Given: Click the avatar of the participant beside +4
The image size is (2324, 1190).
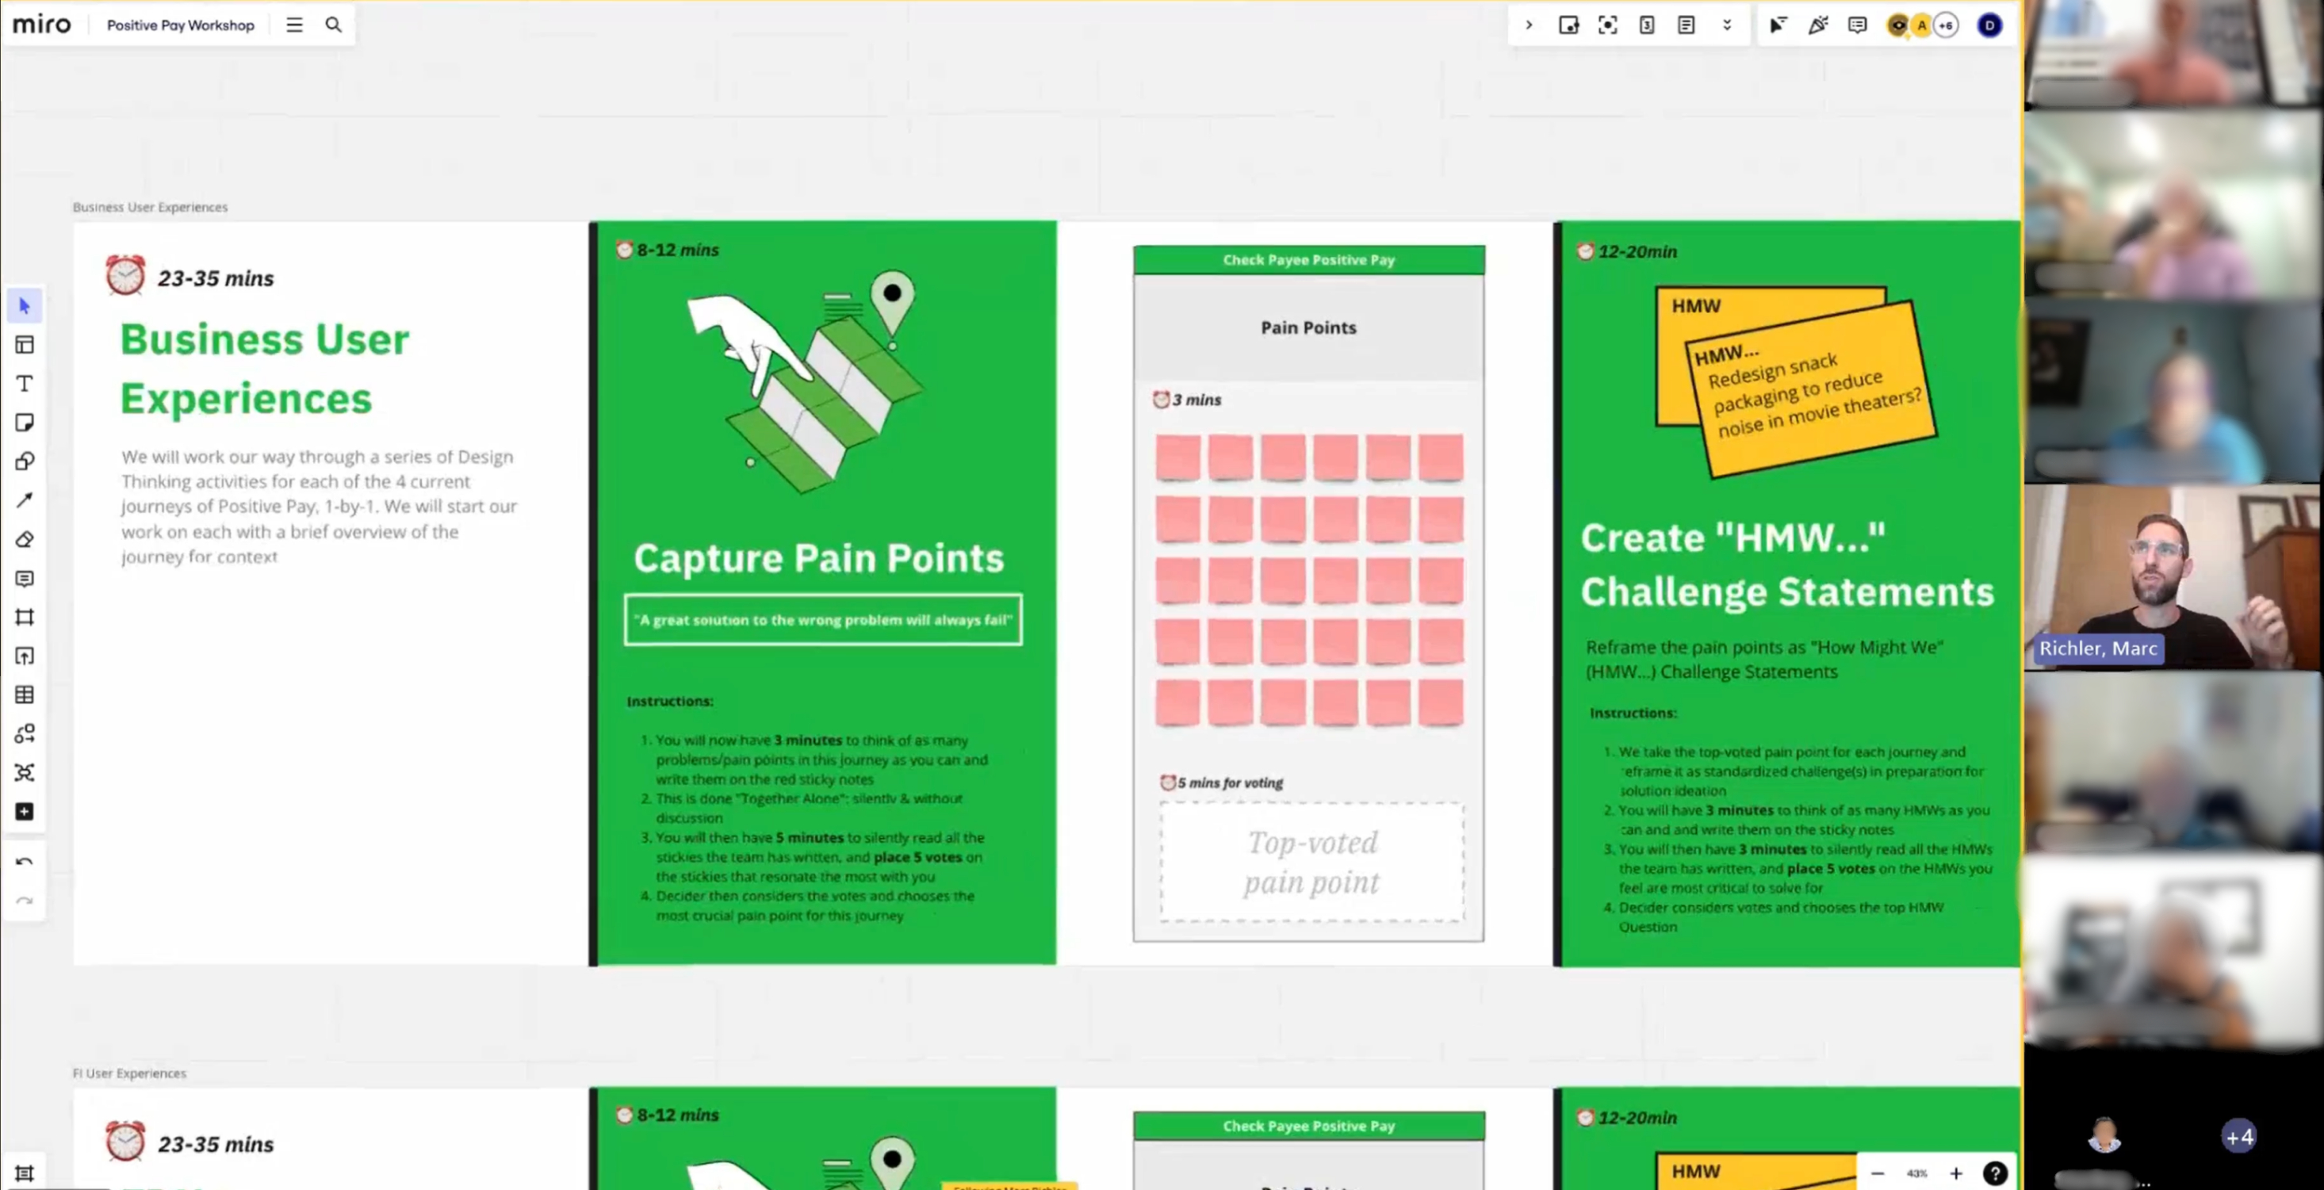Looking at the screenshot, I should point(2104,1136).
